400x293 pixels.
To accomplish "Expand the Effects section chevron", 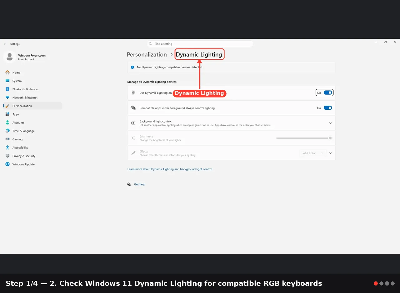I will [x=330, y=153].
